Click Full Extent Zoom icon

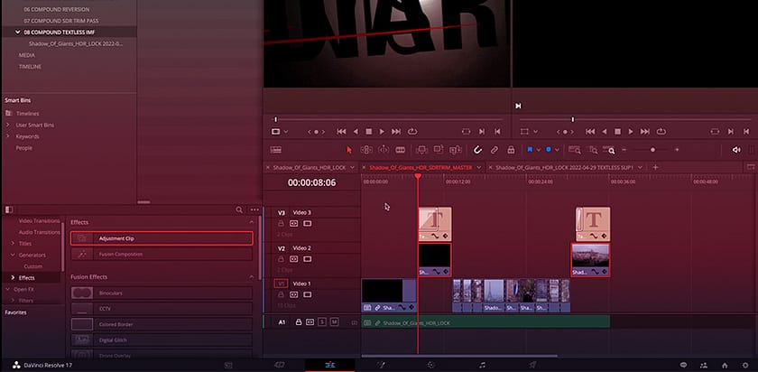574,150
